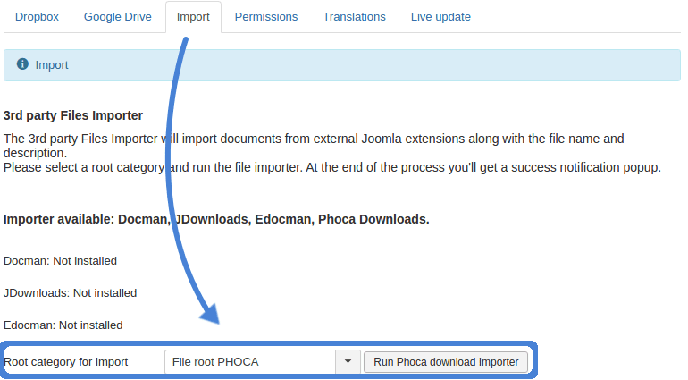Click the JDownloads: Not installed status
The image size is (688, 380).
tap(70, 292)
